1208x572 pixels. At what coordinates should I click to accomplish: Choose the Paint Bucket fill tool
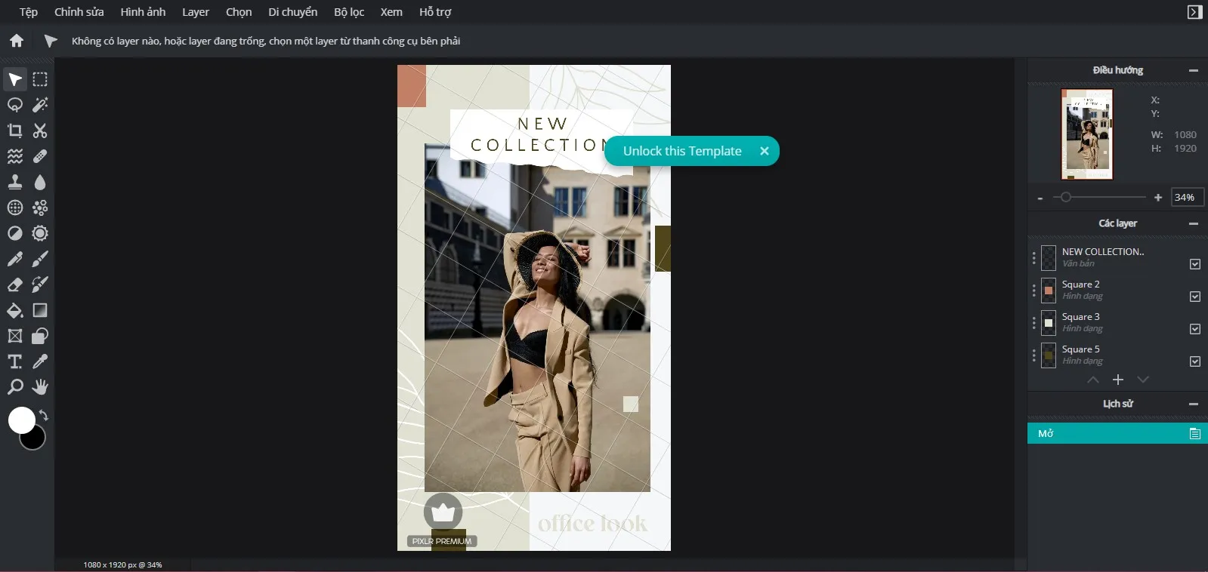[x=15, y=310]
